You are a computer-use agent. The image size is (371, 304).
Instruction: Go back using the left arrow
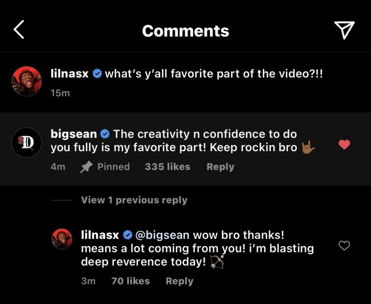pyautogui.click(x=19, y=29)
